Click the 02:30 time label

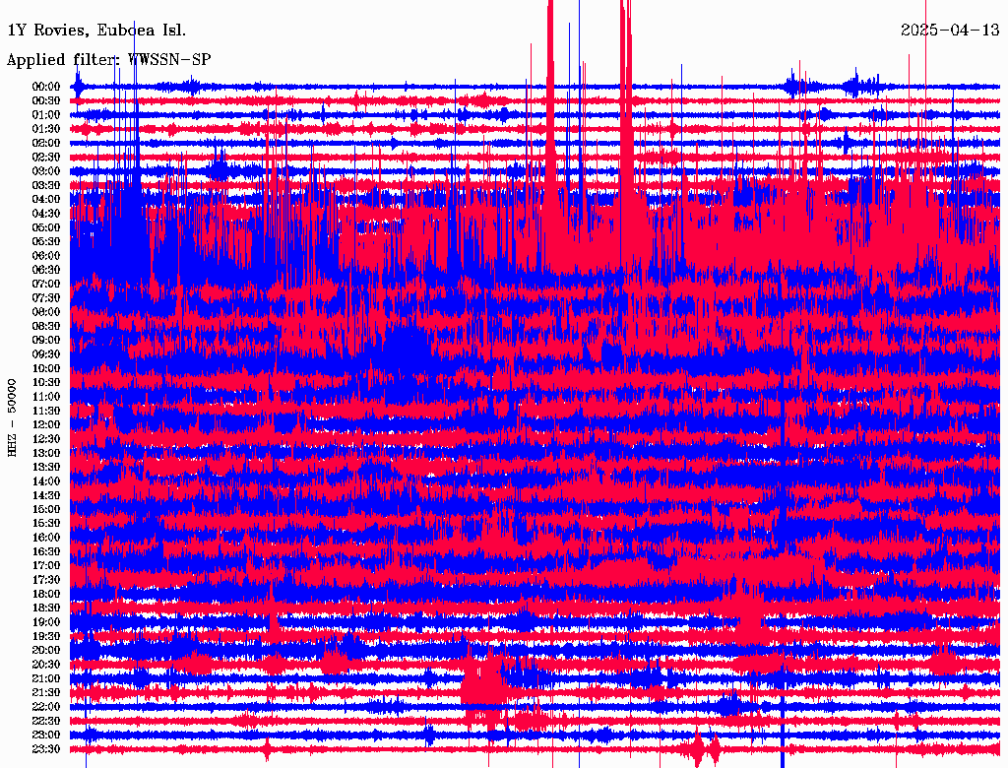click(x=46, y=157)
